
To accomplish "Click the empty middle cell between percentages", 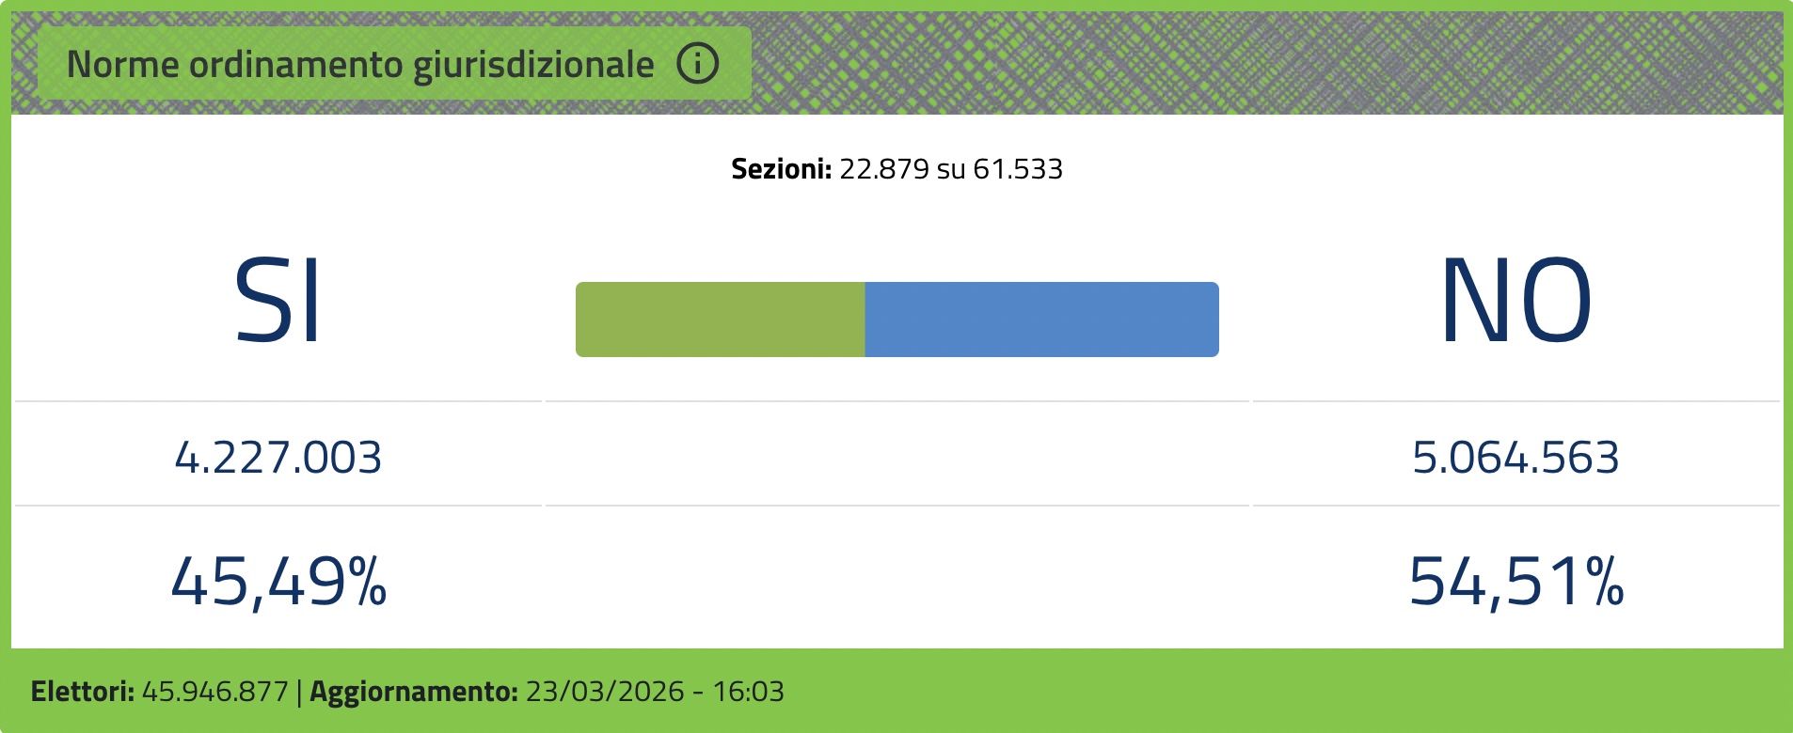I will click(x=897, y=577).
